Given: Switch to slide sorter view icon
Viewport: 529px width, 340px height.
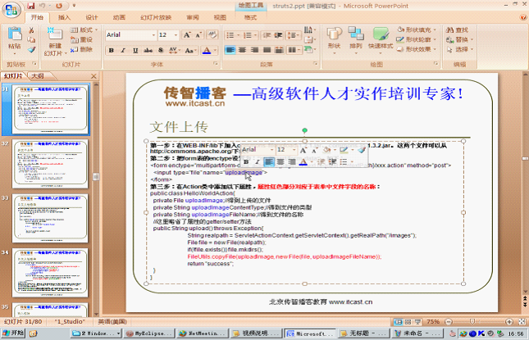Looking at the screenshot, I should click(x=408, y=322).
